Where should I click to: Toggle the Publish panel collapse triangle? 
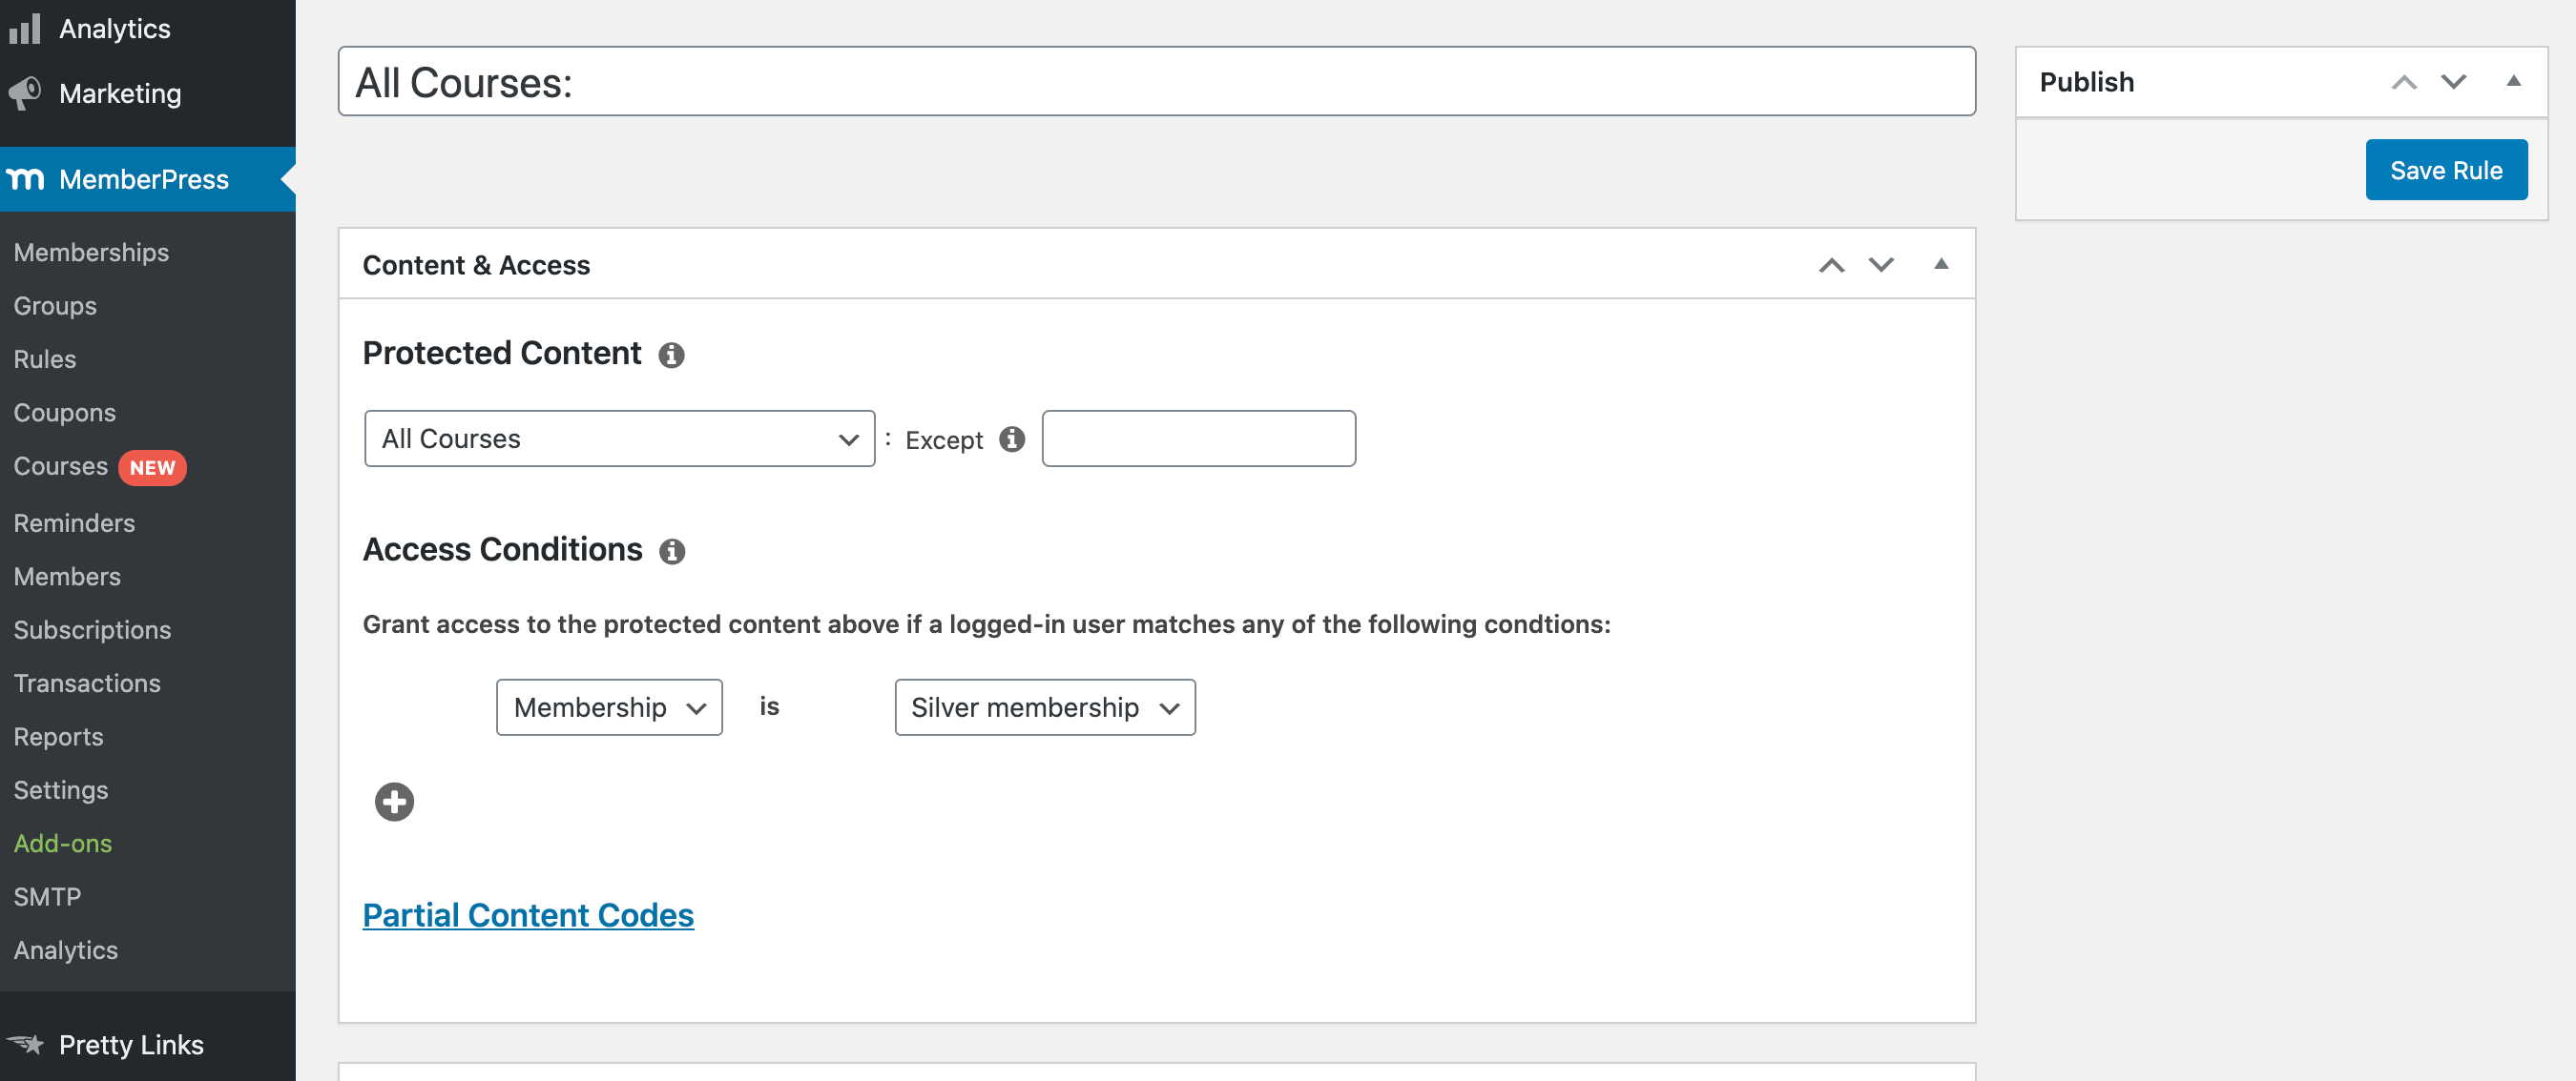[x=2512, y=81]
